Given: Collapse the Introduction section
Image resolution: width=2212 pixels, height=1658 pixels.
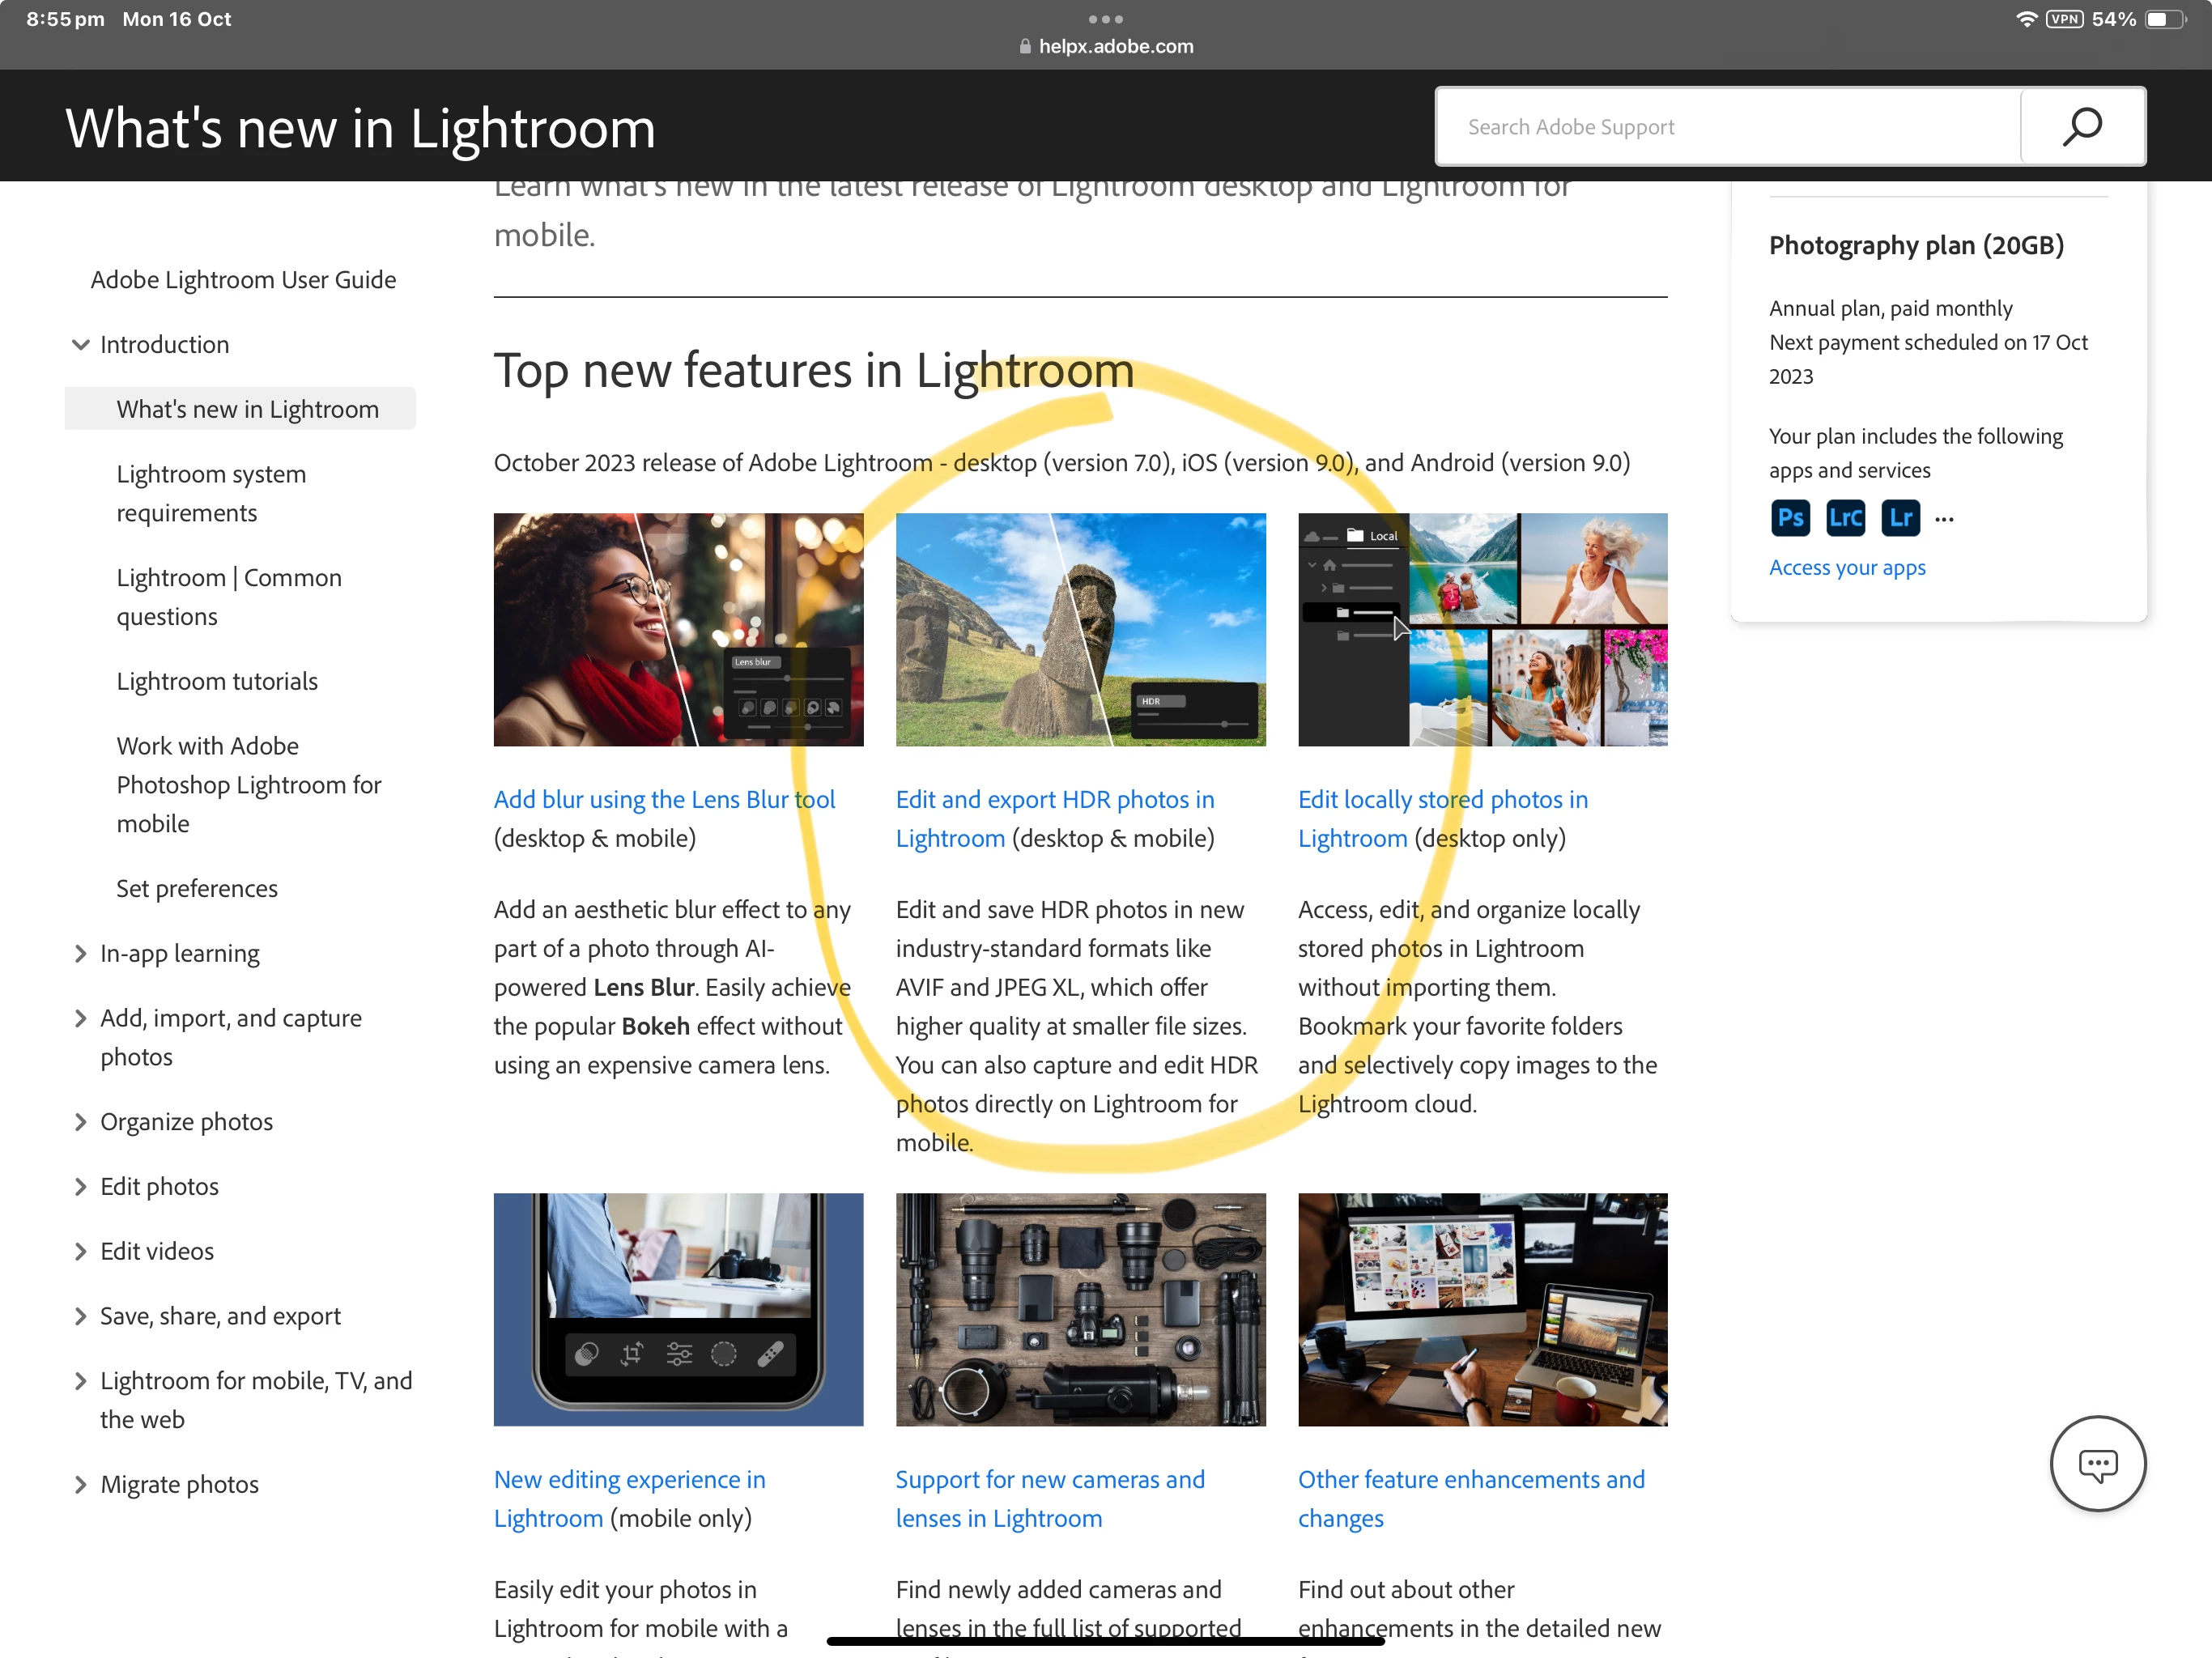Looking at the screenshot, I should point(81,344).
